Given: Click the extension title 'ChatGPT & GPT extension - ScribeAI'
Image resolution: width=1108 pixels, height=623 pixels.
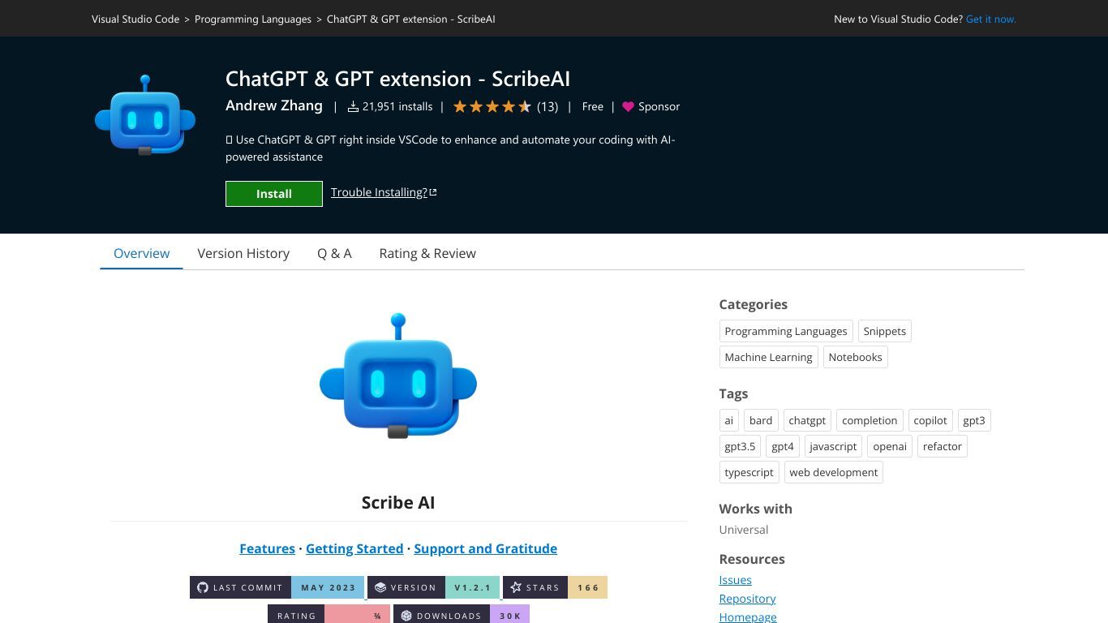Looking at the screenshot, I should [397, 79].
